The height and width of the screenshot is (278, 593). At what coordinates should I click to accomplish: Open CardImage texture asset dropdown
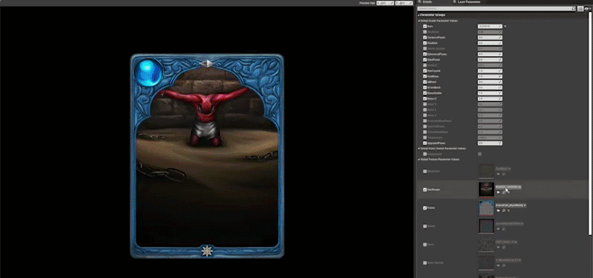(x=508, y=187)
